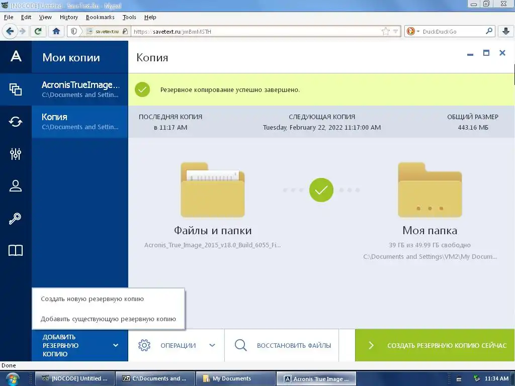515x386 pixels.
Task: Expand the ОПЕРАЦИИ dropdown chevron
Action: (x=212, y=345)
